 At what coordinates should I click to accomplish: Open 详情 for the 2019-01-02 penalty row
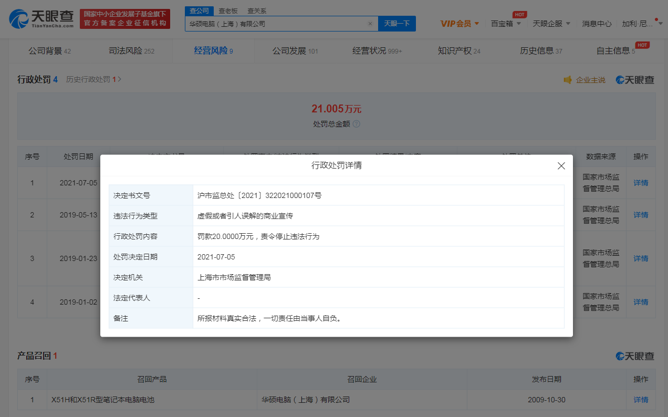click(x=641, y=302)
